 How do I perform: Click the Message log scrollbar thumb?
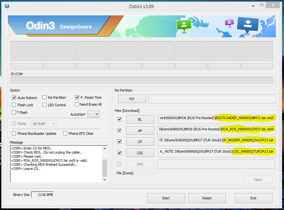tap(105, 168)
